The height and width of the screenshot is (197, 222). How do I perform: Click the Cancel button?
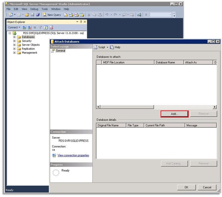tap(207, 188)
